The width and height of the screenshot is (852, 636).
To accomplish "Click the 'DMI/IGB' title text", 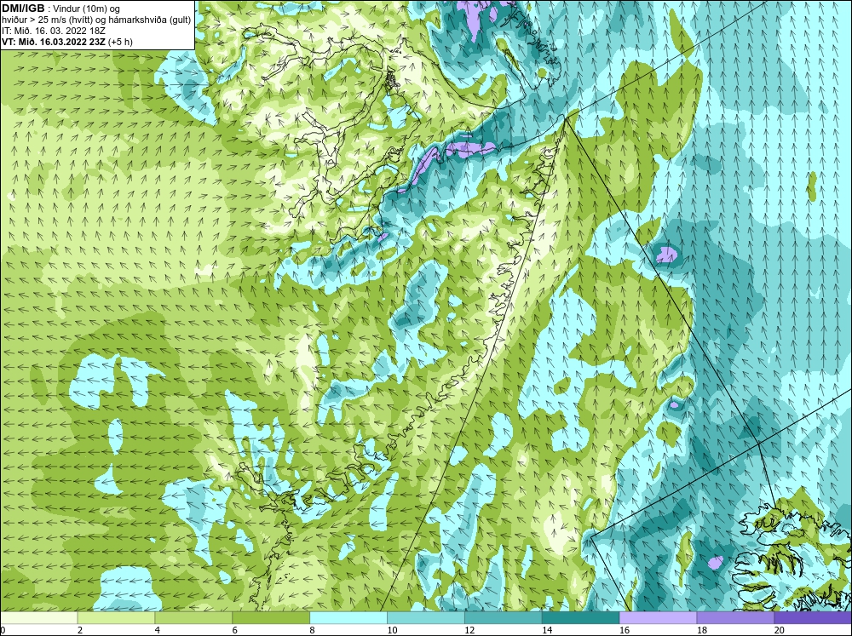I will (x=23, y=9).
